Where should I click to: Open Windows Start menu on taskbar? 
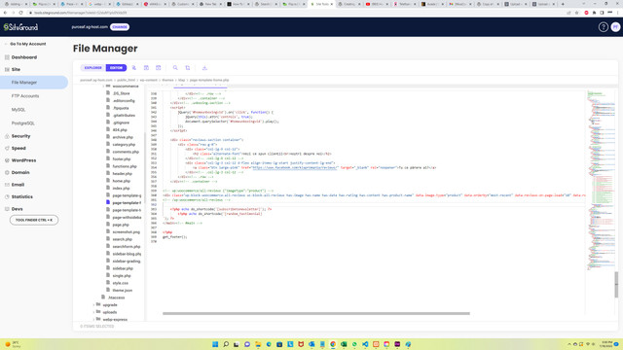tap(215, 344)
